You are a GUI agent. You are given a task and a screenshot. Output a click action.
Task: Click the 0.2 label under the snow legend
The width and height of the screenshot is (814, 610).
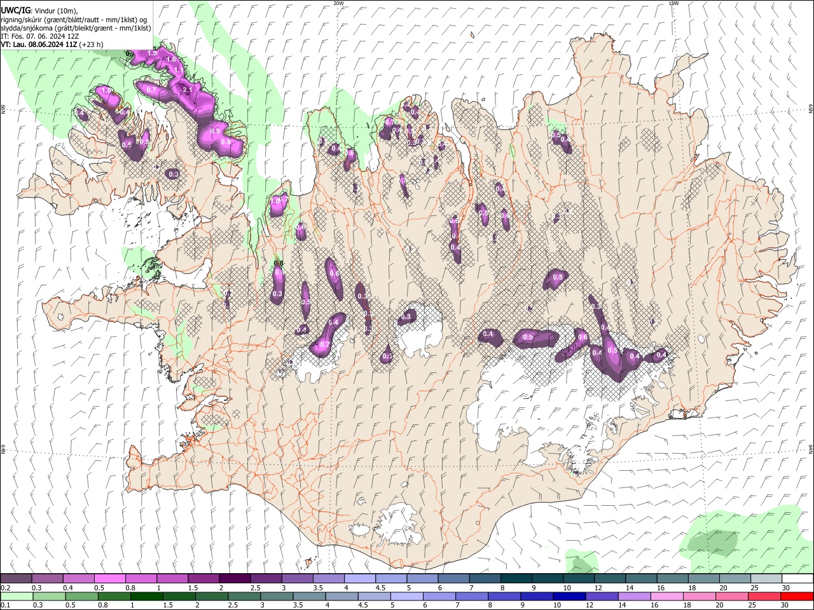pos(5,588)
